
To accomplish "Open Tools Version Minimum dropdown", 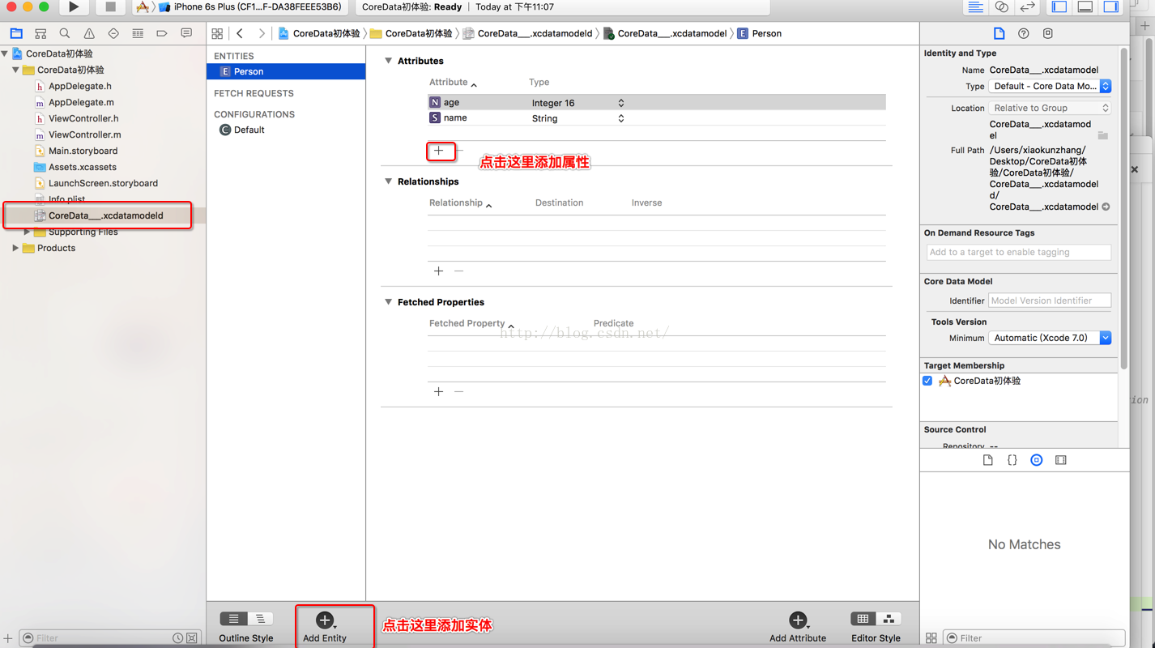I will [x=1049, y=338].
